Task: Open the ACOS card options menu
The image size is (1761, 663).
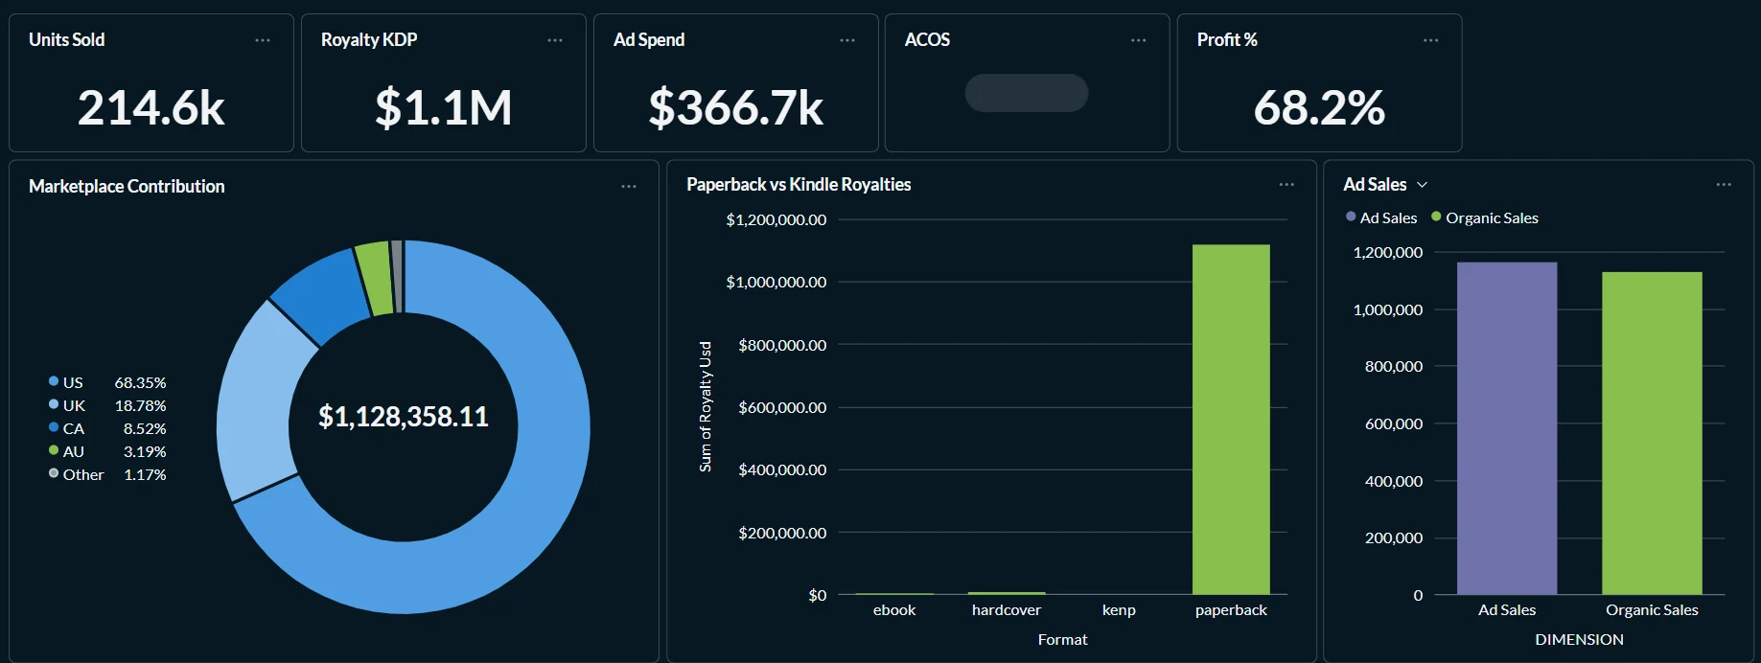Action: pos(1139,40)
